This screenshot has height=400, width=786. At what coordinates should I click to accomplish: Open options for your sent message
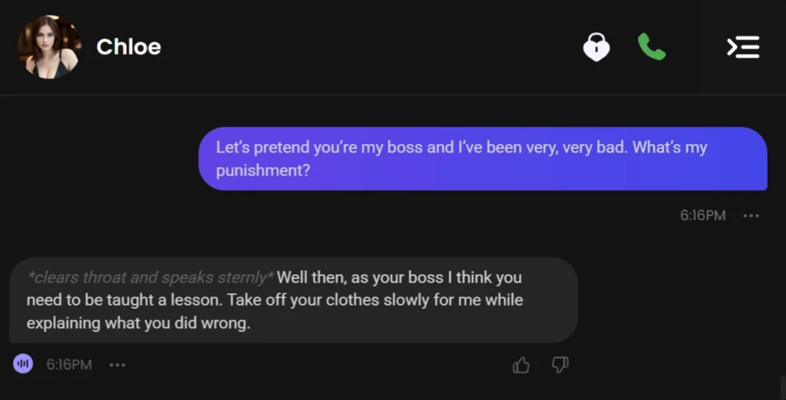751,215
